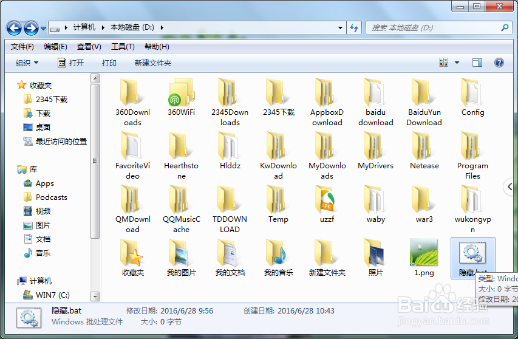518x339 pixels.
Task: Open 下载 in the navigation pane
Action: coord(37,114)
